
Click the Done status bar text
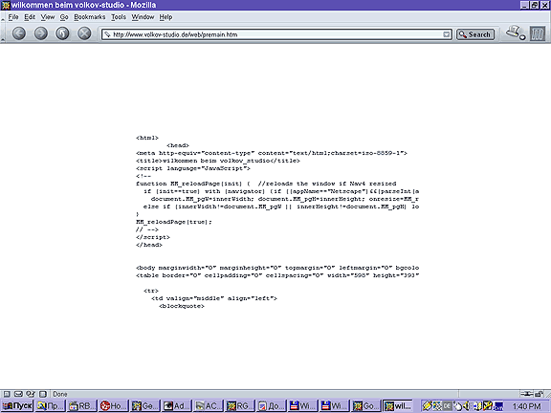click(x=60, y=394)
